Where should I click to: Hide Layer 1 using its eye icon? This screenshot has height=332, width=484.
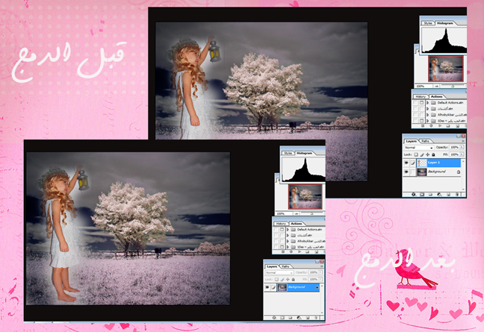pyautogui.click(x=406, y=162)
